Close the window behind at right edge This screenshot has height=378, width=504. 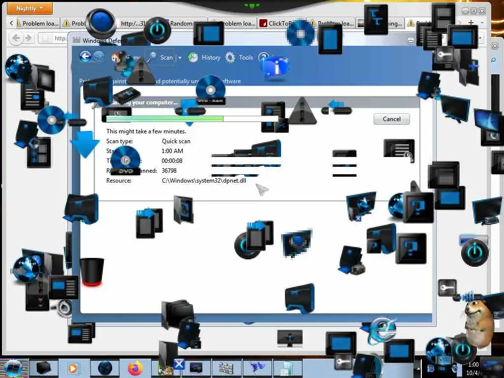tap(495, 46)
